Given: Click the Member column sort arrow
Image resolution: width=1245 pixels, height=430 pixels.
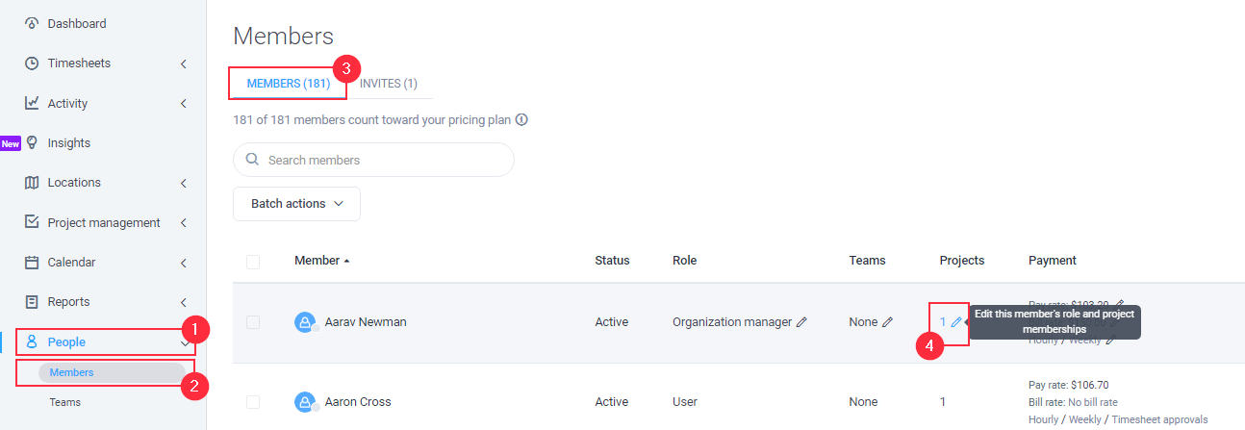Looking at the screenshot, I should (x=346, y=261).
